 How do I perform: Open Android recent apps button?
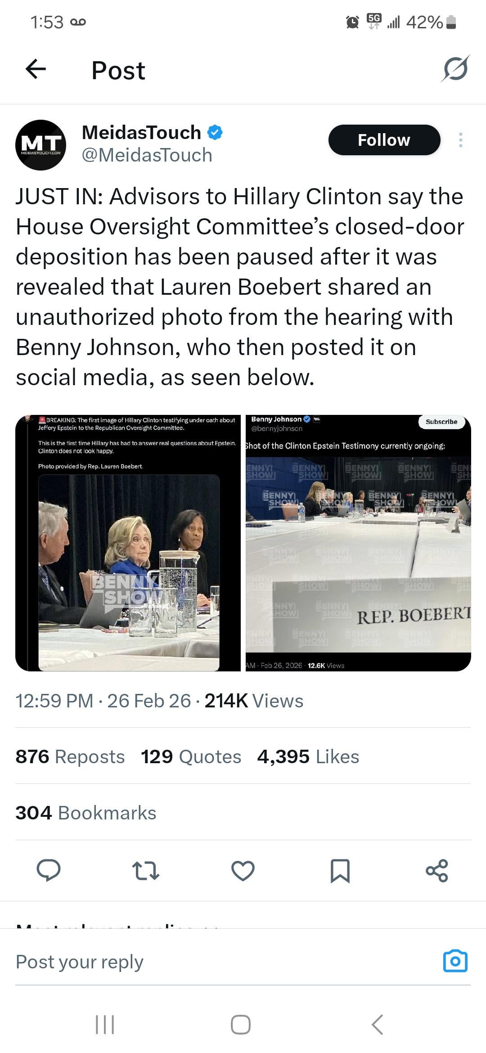point(105,1025)
